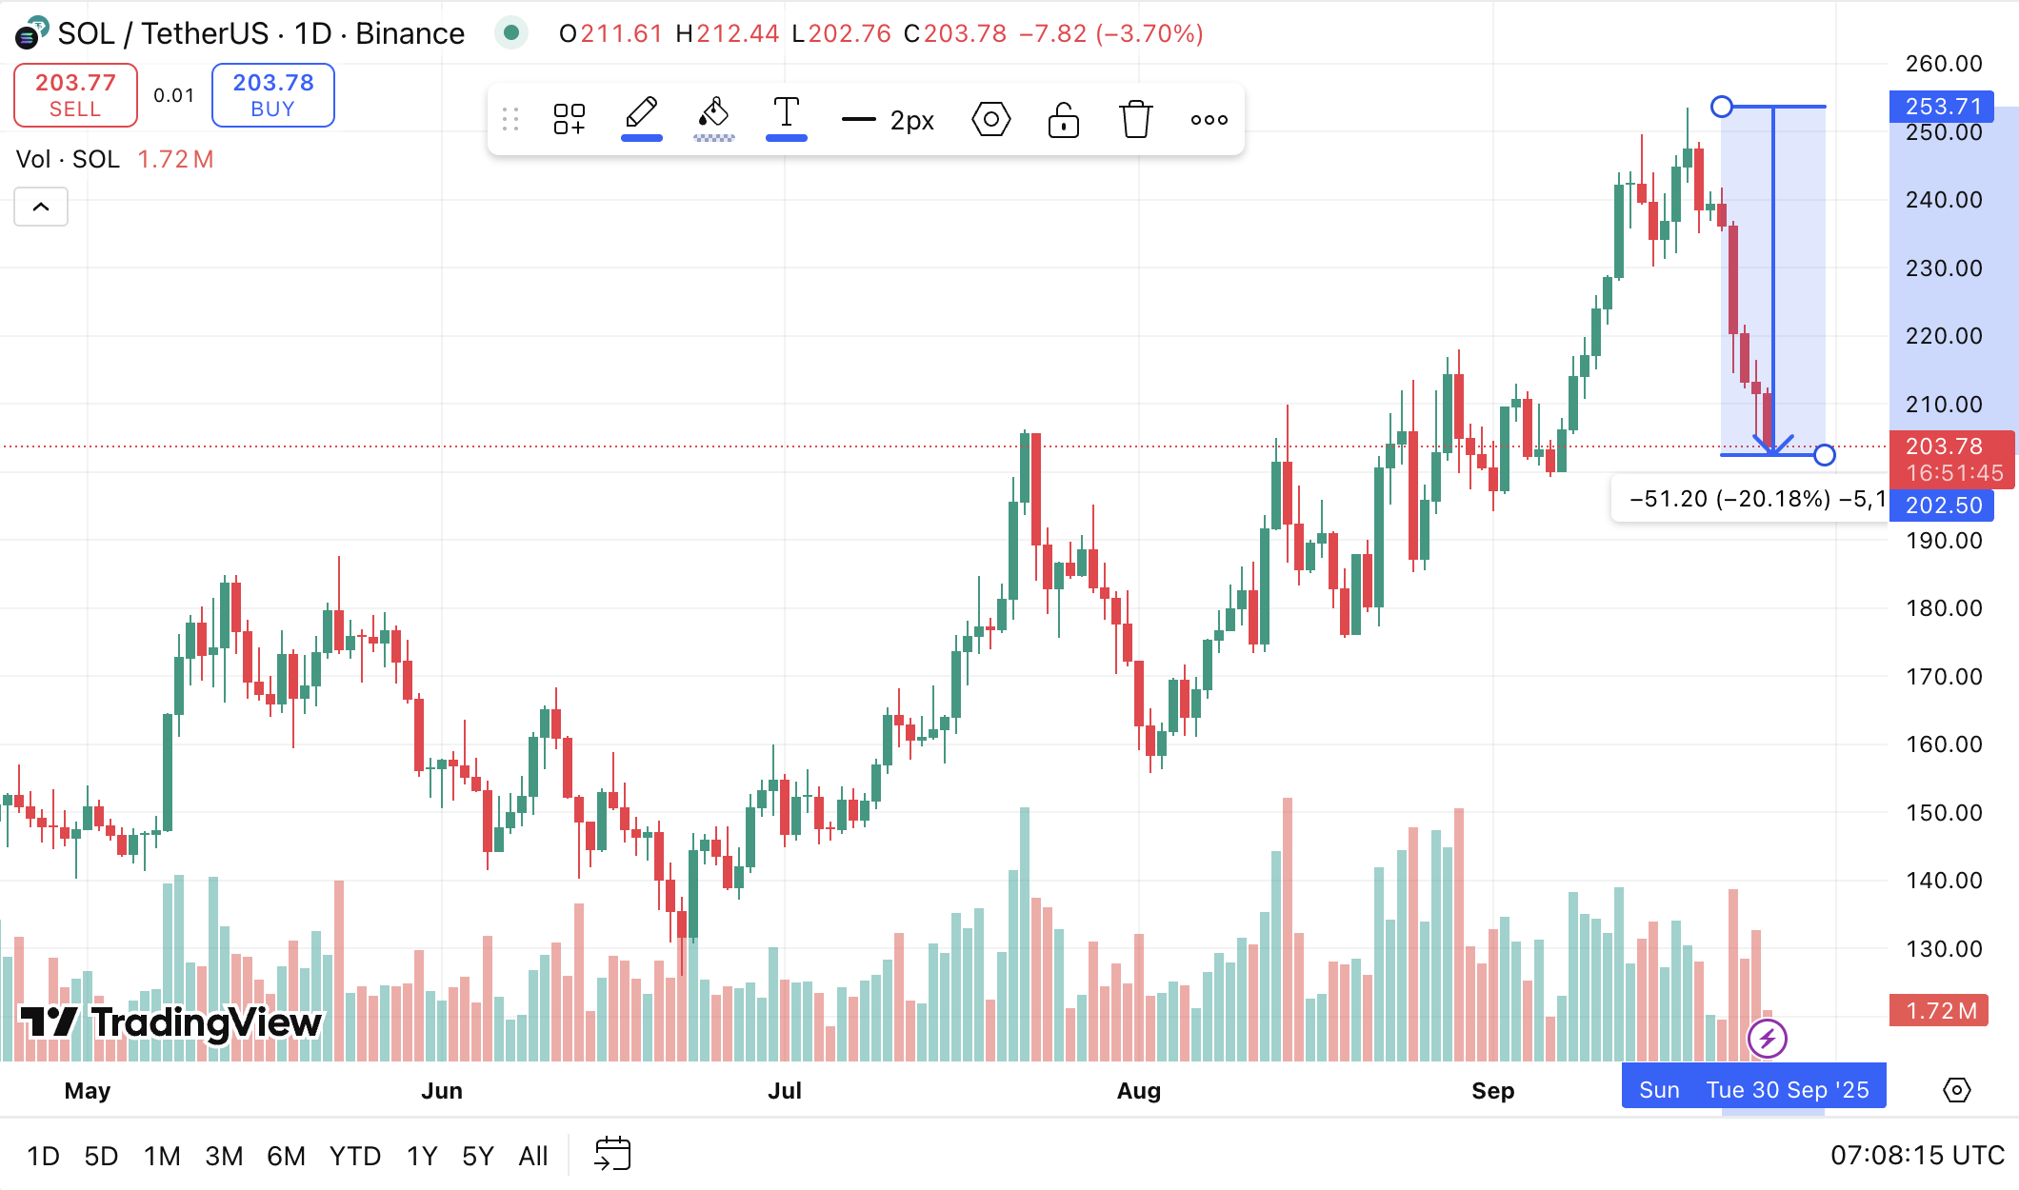The width and height of the screenshot is (2019, 1190).
Task: Toggle the drawing lock icon
Action: [x=1063, y=118]
